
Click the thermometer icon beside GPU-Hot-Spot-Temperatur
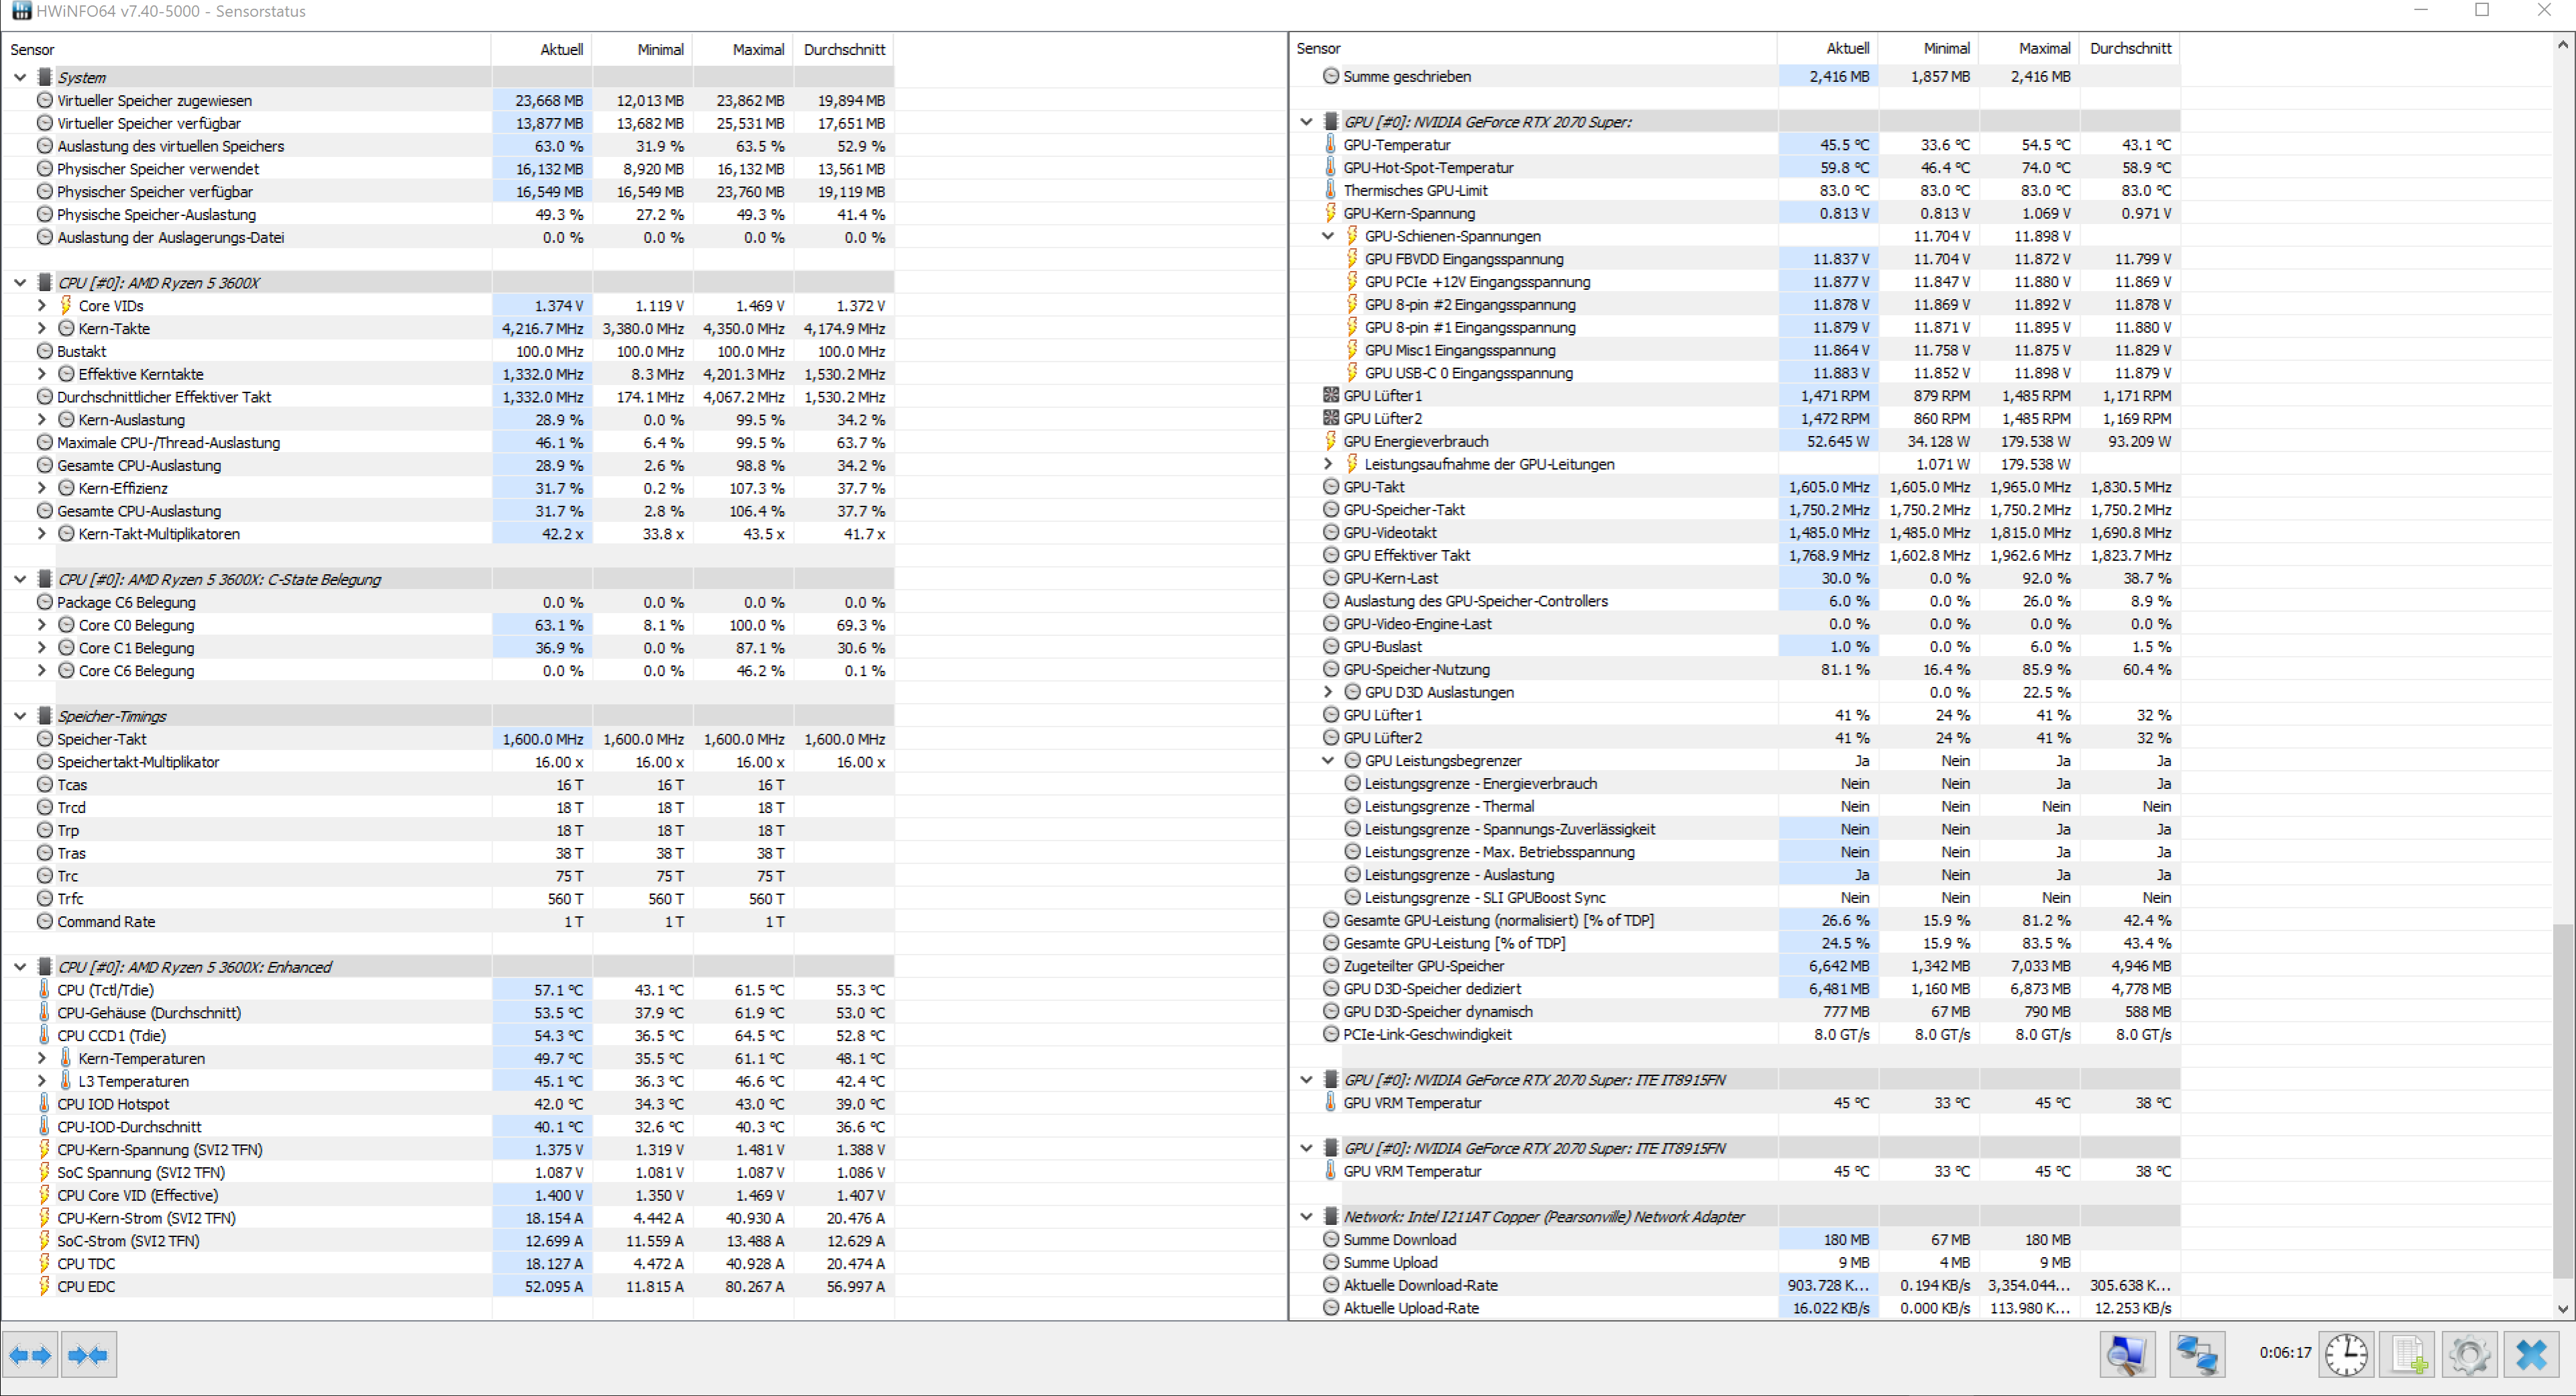(x=1330, y=168)
